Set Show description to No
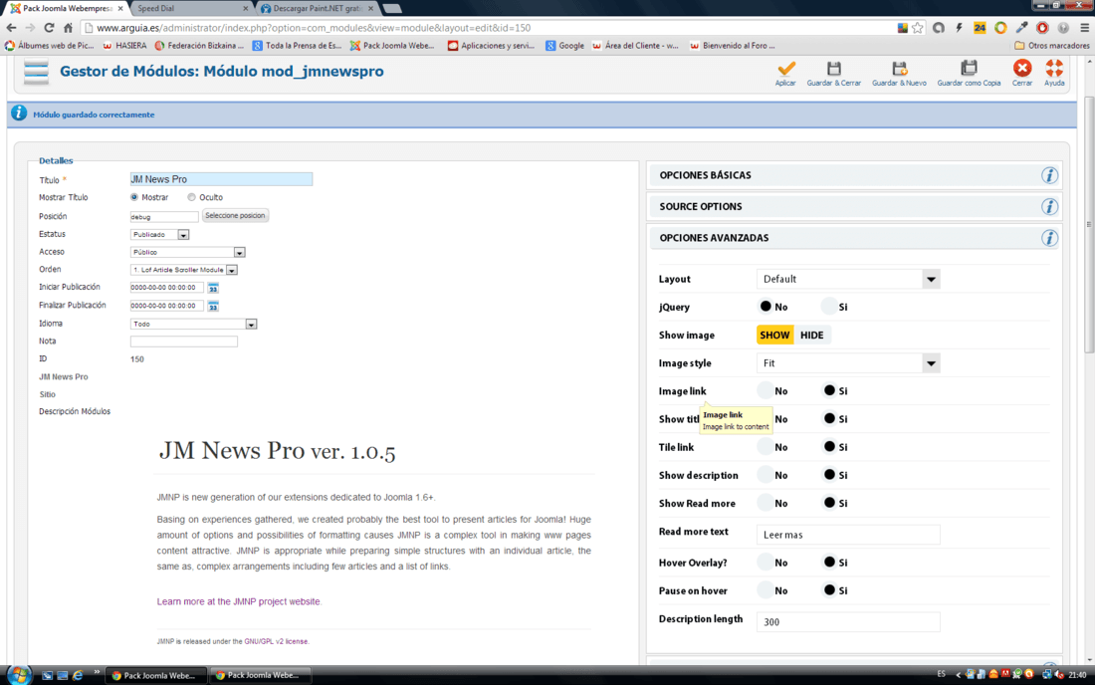 coord(766,475)
